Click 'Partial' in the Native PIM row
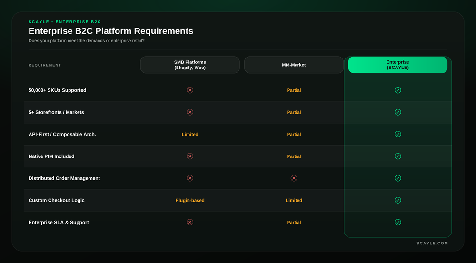476x263 pixels. pyautogui.click(x=294, y=156)
